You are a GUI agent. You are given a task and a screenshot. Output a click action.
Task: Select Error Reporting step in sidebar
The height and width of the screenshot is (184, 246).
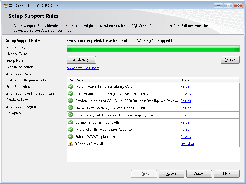coord(18,87)
